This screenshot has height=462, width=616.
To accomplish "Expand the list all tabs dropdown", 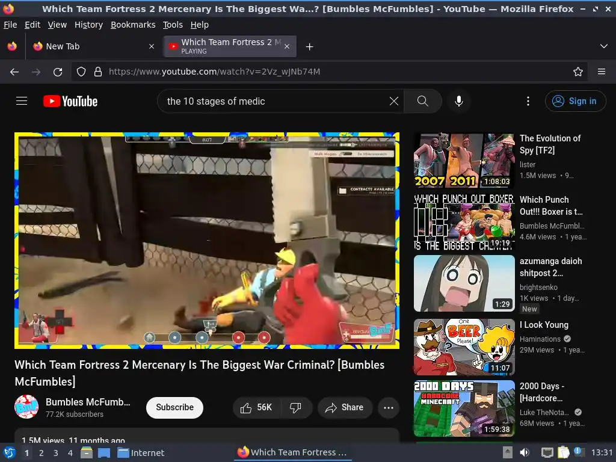I will [x=604, y=46].
